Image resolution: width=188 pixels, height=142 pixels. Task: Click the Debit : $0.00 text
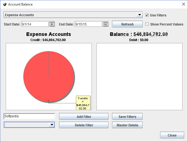[139, 40]
